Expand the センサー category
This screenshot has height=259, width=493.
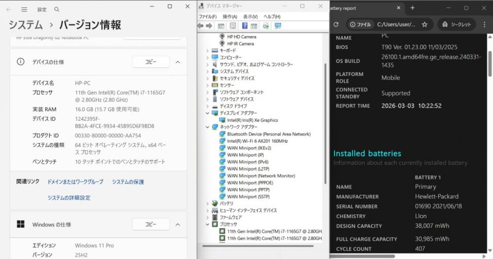(x=208, y=85)
